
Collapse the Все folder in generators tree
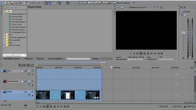[4, 11]
